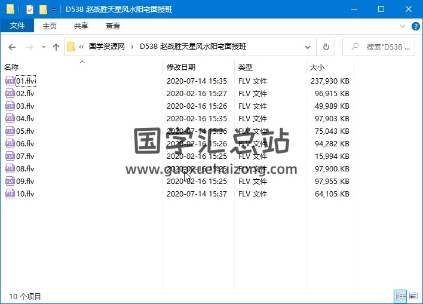The height and width of the screenshot is (304, 423).
Task: Sort by the 大小 column header
Action: (x=317, y=67)
